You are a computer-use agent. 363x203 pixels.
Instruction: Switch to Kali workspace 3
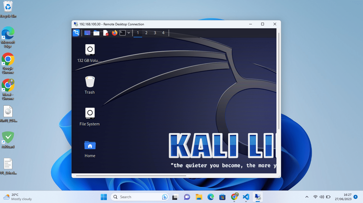tap(155, 33)
